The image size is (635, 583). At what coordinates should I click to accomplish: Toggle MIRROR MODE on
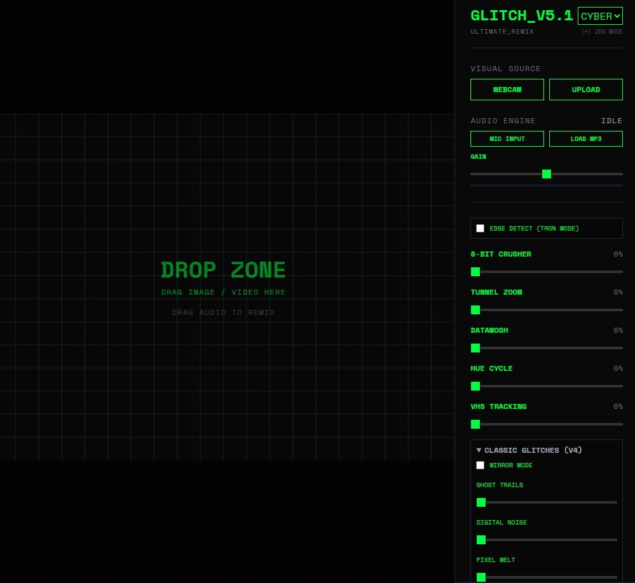point(480,465)
